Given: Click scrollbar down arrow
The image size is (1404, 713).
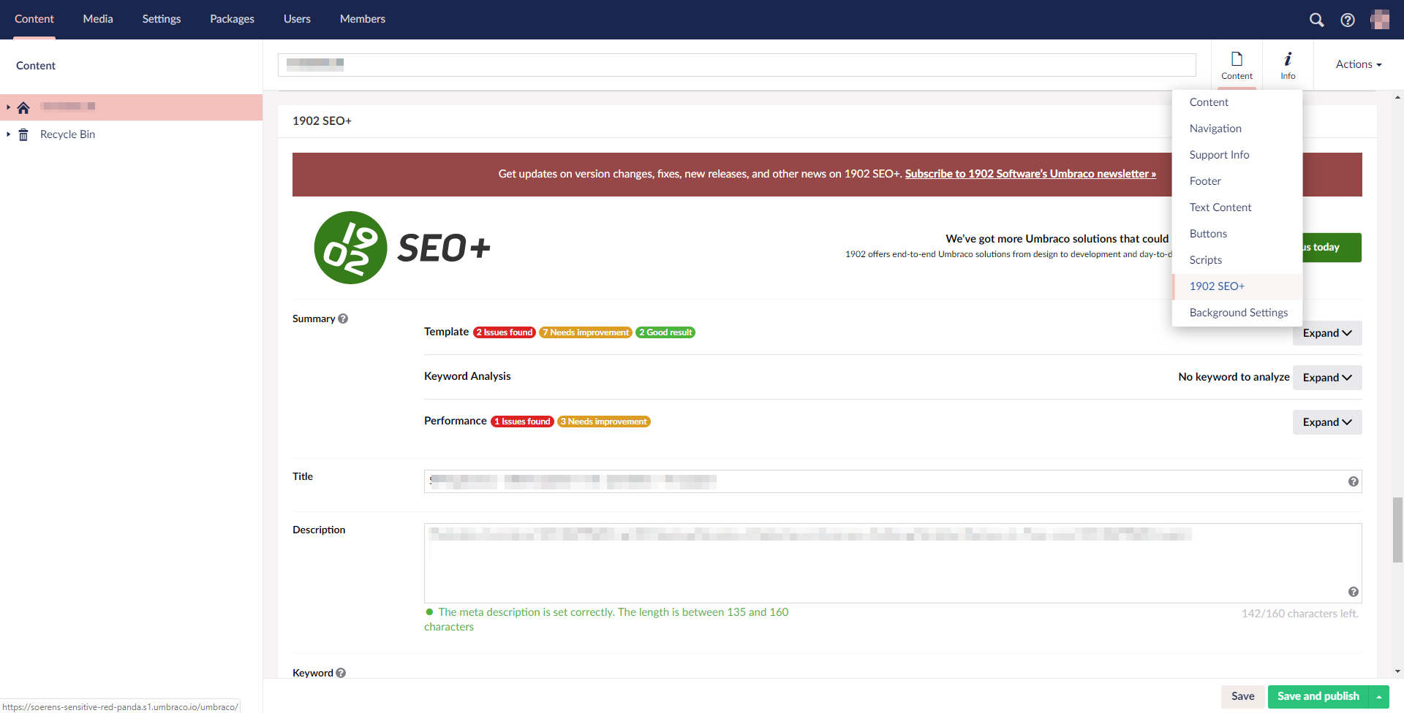Looking at the screenshot, I should (x=1397, y=672).
